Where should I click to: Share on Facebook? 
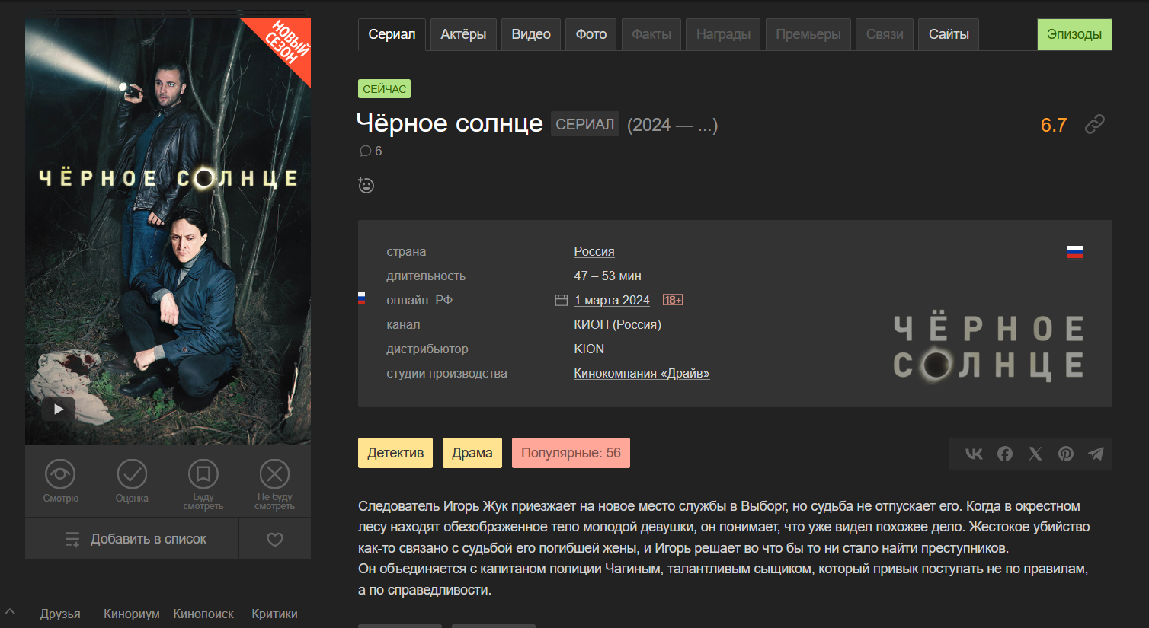pos(1005,454)
